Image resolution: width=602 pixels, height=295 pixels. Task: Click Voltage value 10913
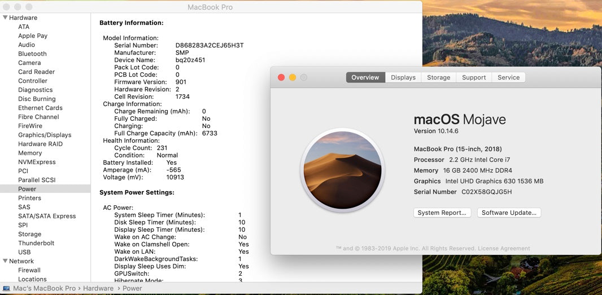[175, 177]
